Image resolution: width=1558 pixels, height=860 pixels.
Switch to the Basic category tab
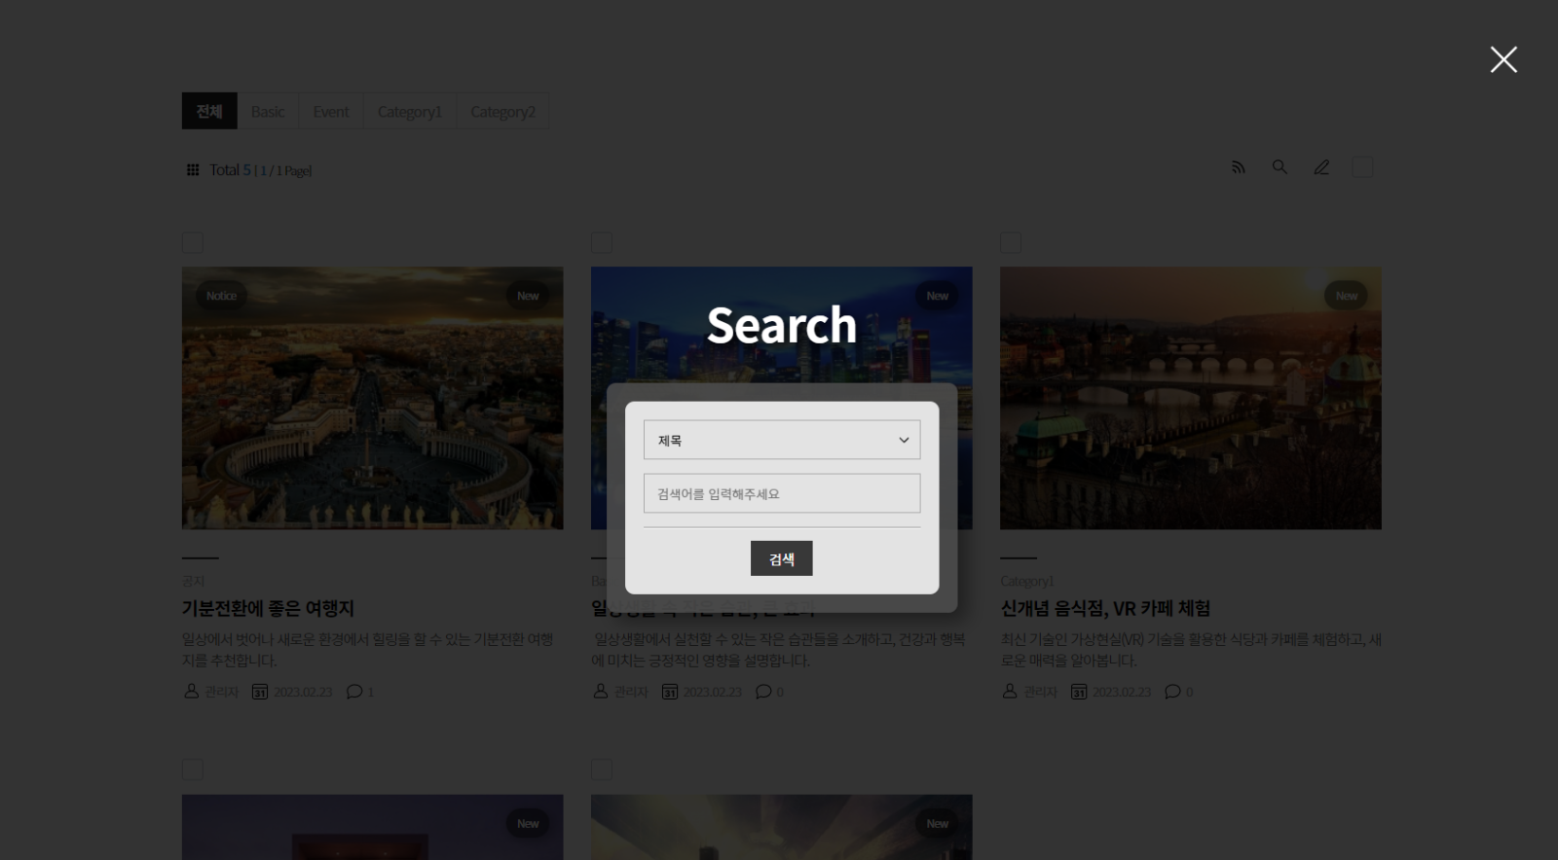(x=268, y=111)
